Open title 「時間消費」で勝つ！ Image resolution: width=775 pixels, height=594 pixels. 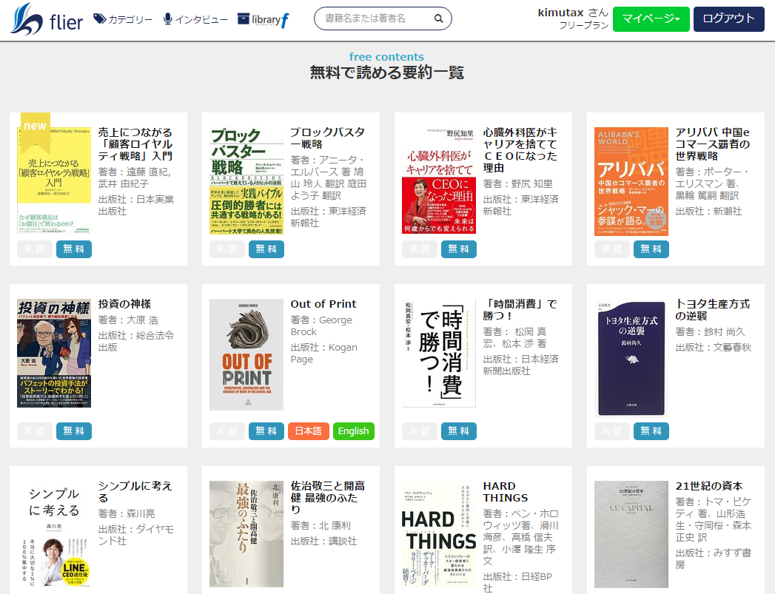point(520,310)
